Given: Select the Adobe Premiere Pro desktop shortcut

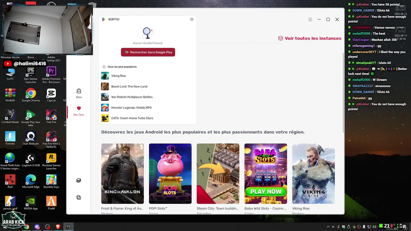Looking at the screenshot, I should [51, 75].
